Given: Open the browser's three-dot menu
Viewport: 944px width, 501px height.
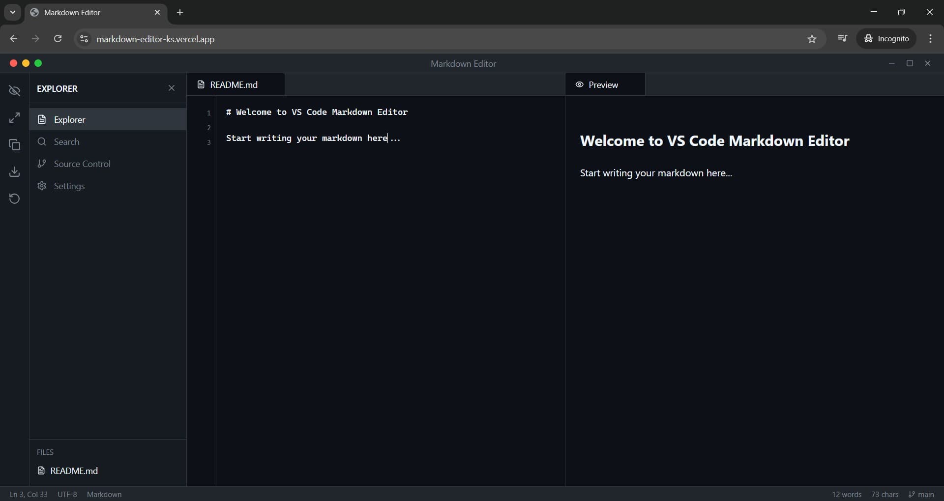Looking at the screenshot, I should (932, 38).
